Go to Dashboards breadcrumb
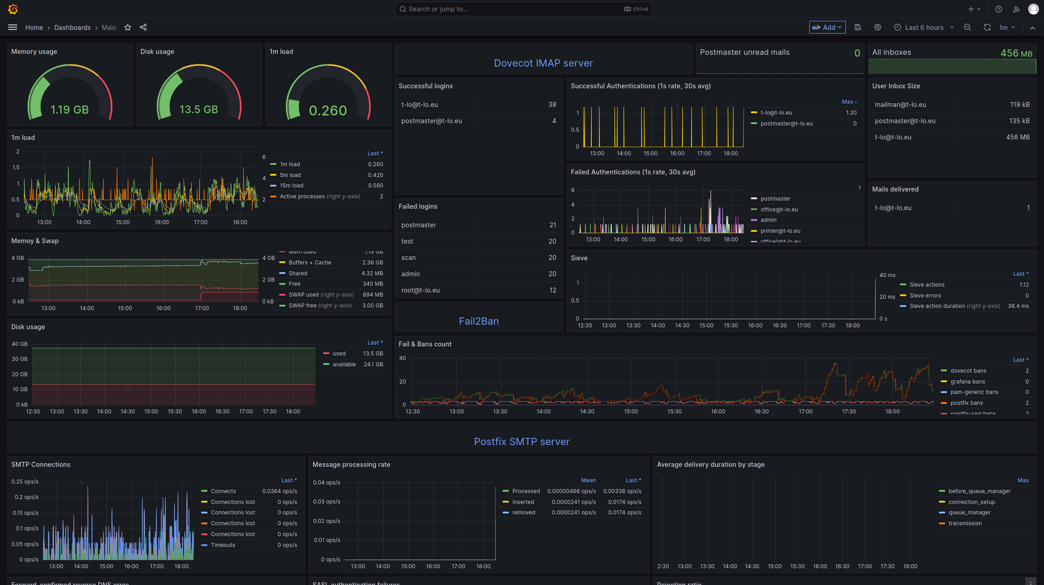 pos(72,28)
